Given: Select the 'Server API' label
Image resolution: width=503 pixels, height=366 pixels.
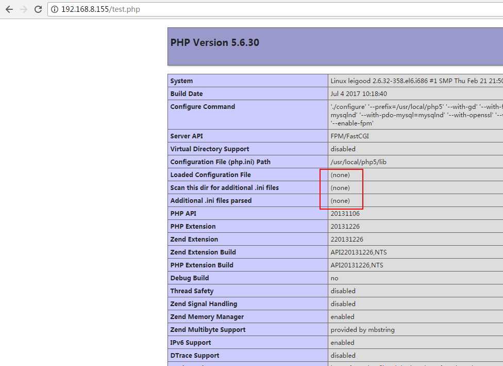Looking at the screenshot, I should click(x=187, y=136).
